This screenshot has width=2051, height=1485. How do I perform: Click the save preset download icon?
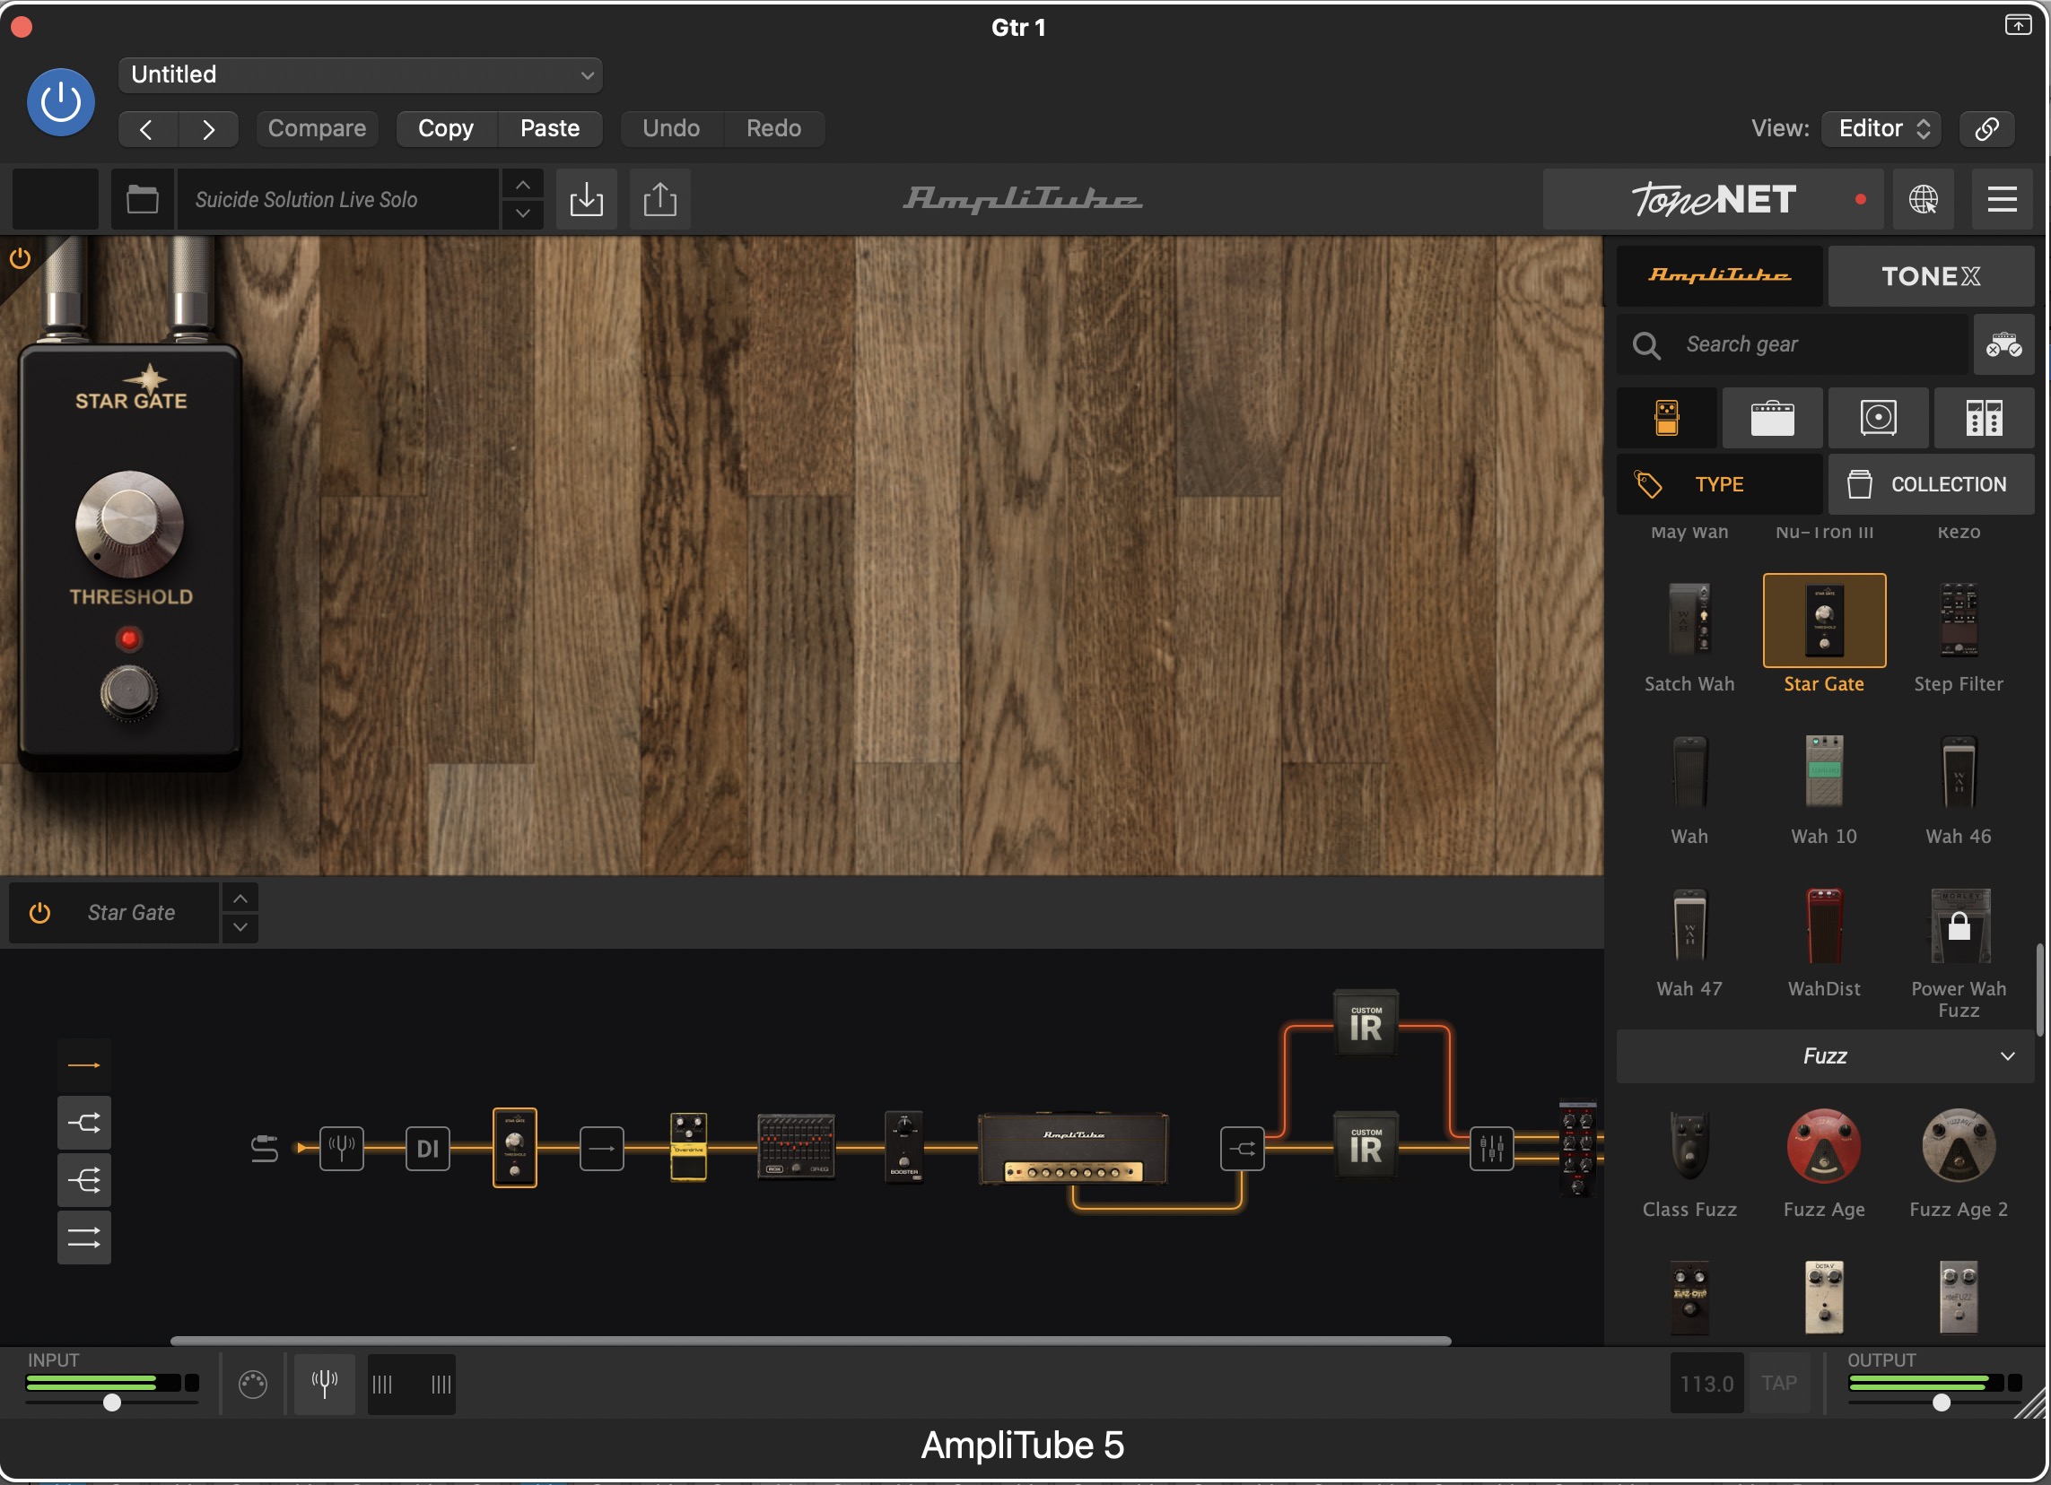click(586, 199)
